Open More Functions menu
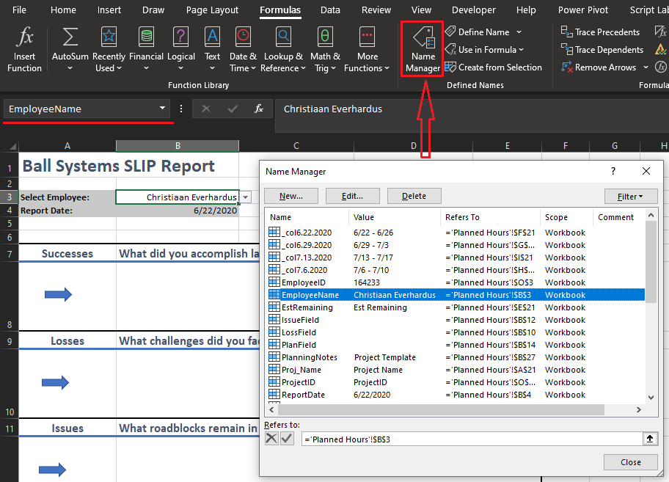The height and width of the screenshot is (482, 669). click(x=367, y=50)
